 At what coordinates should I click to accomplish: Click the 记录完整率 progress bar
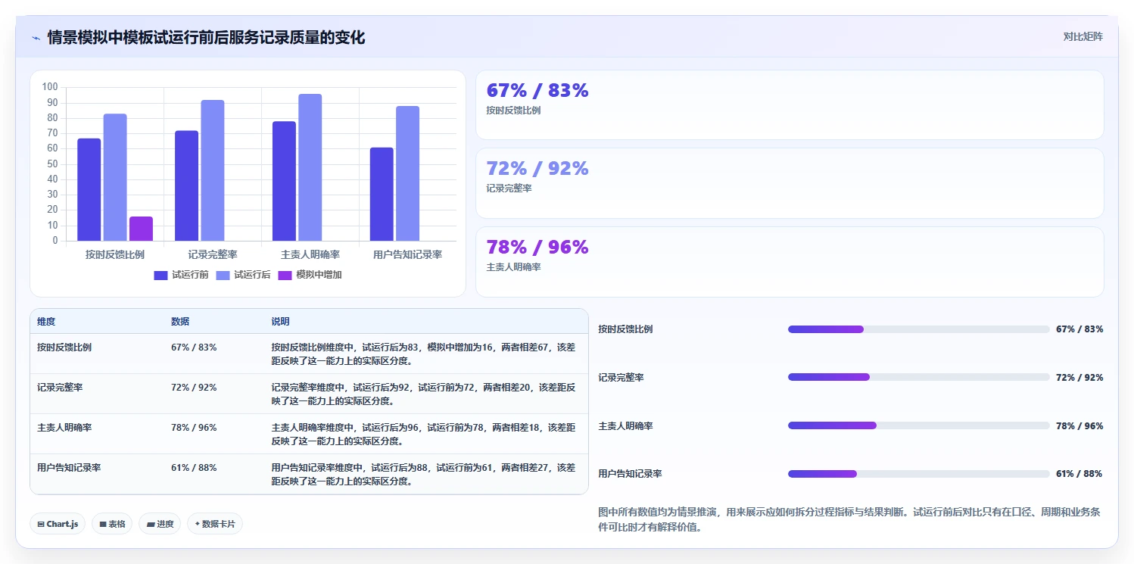[919, 377]
